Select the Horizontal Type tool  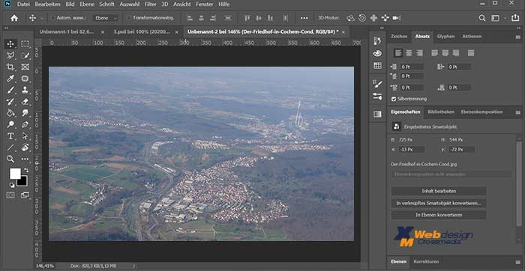[10, 136]
